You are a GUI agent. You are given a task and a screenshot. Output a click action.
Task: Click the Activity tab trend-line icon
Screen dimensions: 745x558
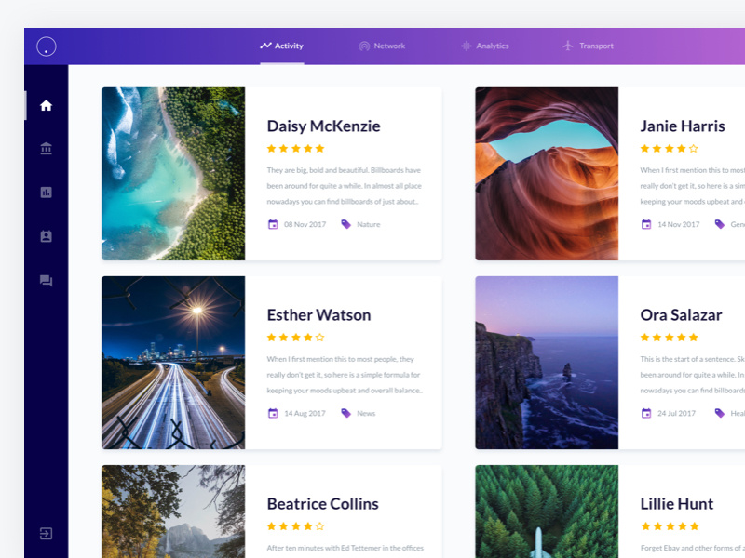click(265, 46)
